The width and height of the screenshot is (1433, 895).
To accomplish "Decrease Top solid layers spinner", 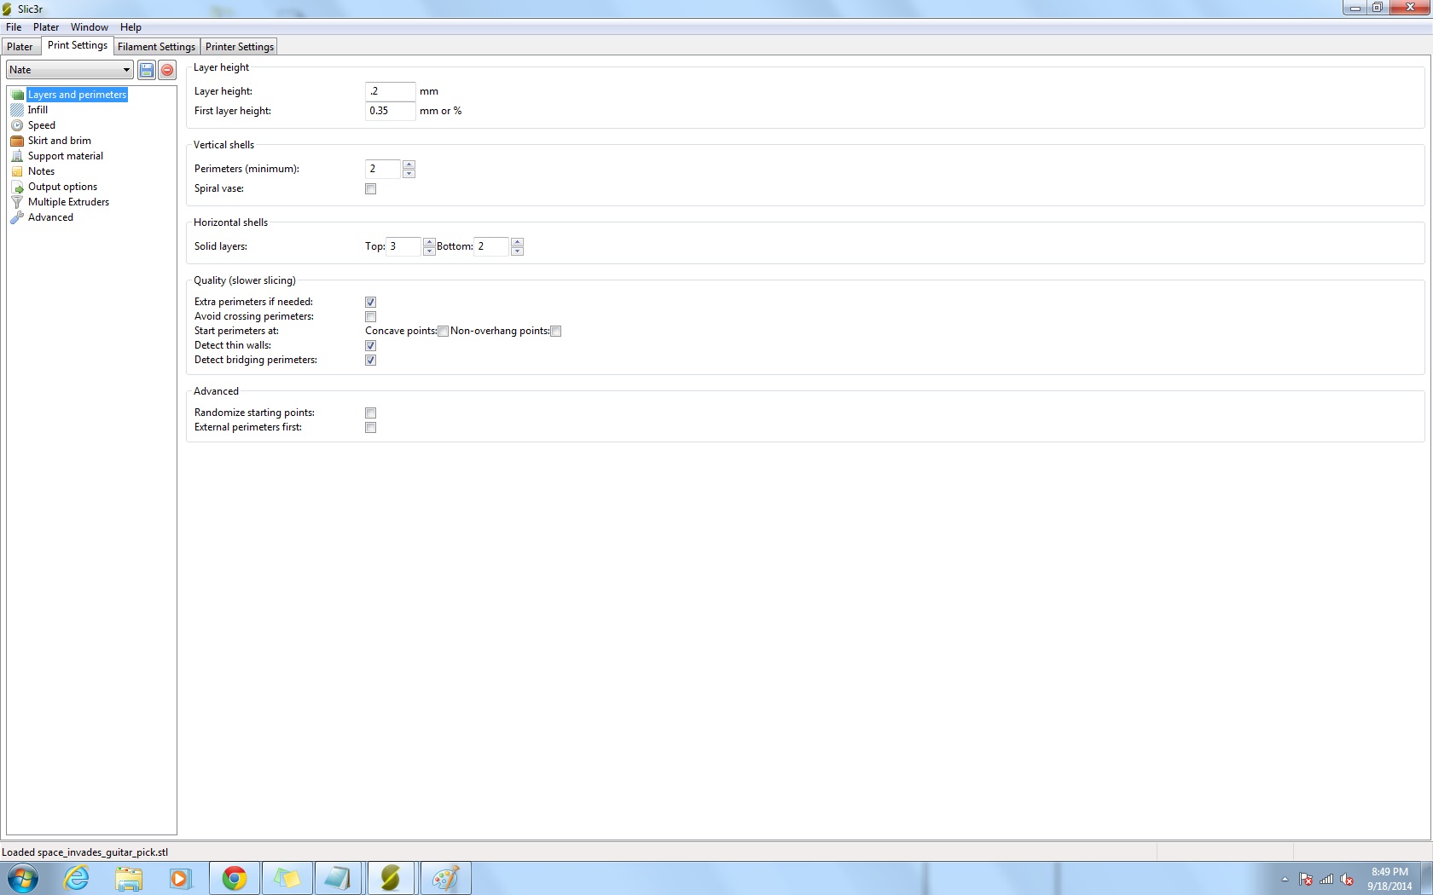I will 429,251.
